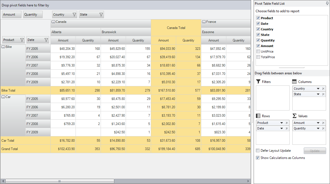330x184 pixels.
Task: Click the Product row filter funnel icon
Action: 22,40
